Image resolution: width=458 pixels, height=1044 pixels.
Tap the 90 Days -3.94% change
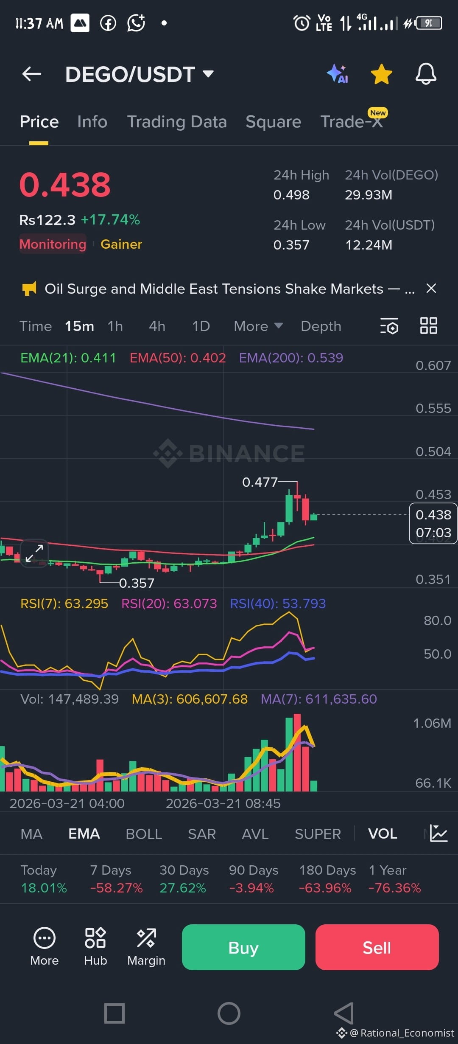tap(253, 878)
